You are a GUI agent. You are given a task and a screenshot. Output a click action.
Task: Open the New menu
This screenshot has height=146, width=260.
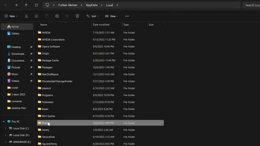tap(11, 16)
